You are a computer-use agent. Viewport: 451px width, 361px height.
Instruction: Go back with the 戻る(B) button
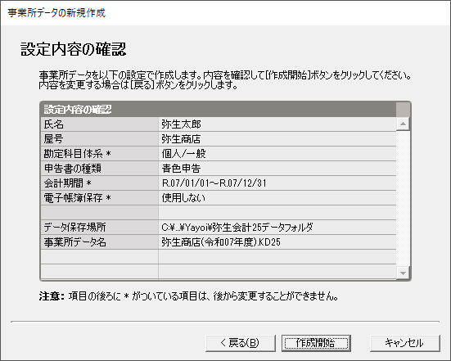pos(241,343)
